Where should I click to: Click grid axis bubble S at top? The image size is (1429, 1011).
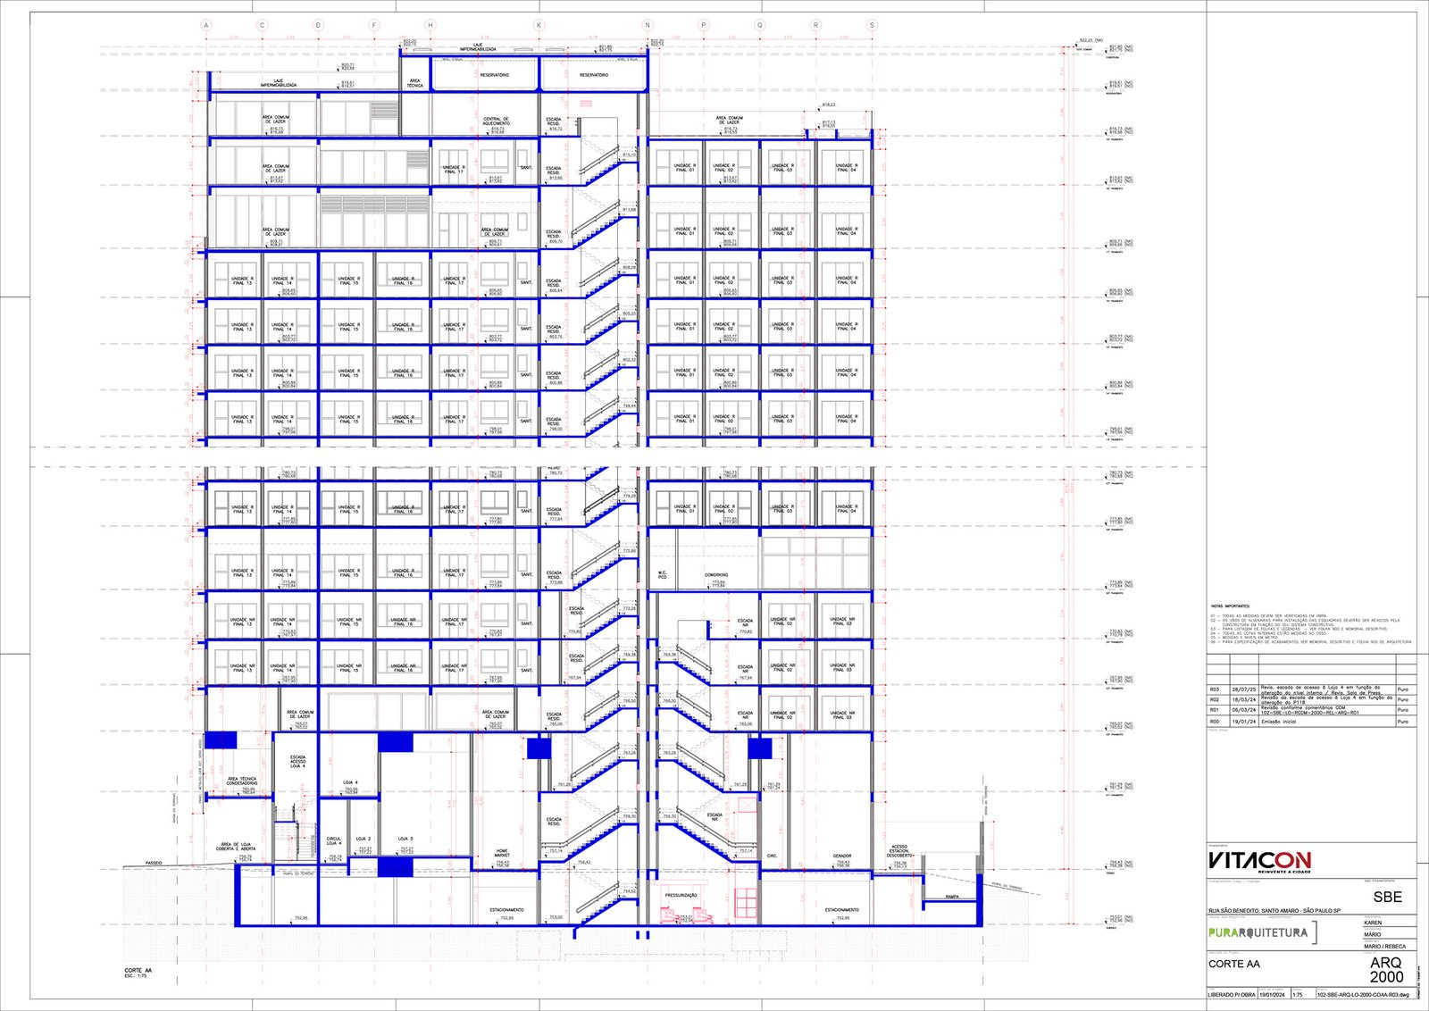click(x=872, y=26)
